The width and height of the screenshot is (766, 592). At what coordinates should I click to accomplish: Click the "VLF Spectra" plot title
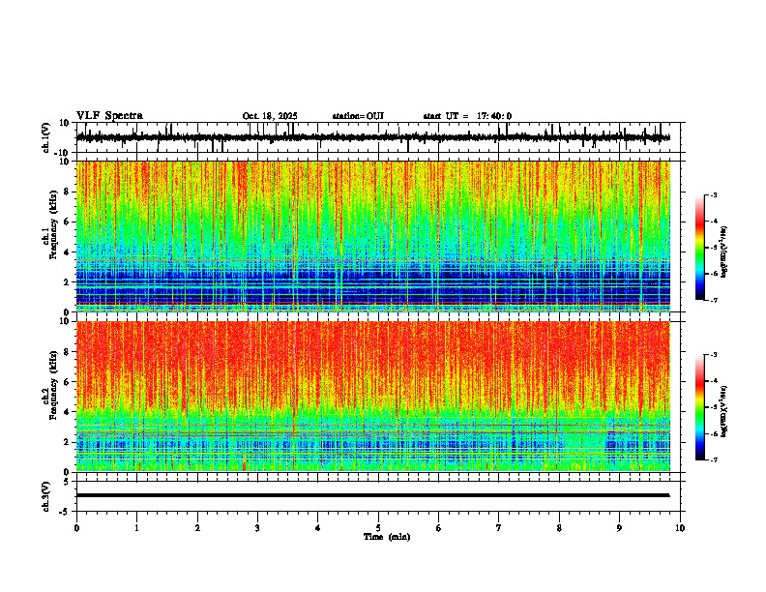[x=109, y=116]
